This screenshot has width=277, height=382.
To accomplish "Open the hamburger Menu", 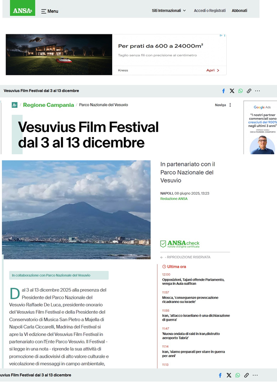I will point(50,11).
